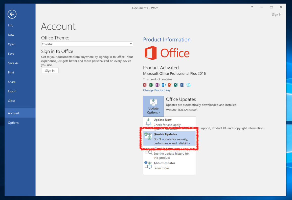Minimize the Word window
This screenshot has width=292, height=200.
click(262, 7)
